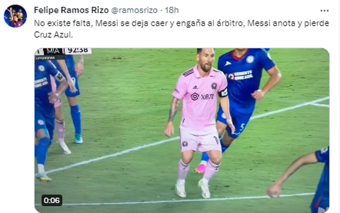Image resolution: width=340 pixels, height=213 pixels.
Task: Click the 0:06 video duration badge
Action: [52, 200]
